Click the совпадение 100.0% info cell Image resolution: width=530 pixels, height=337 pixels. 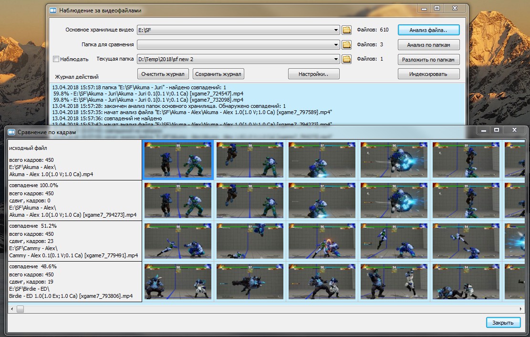[75, 200]
